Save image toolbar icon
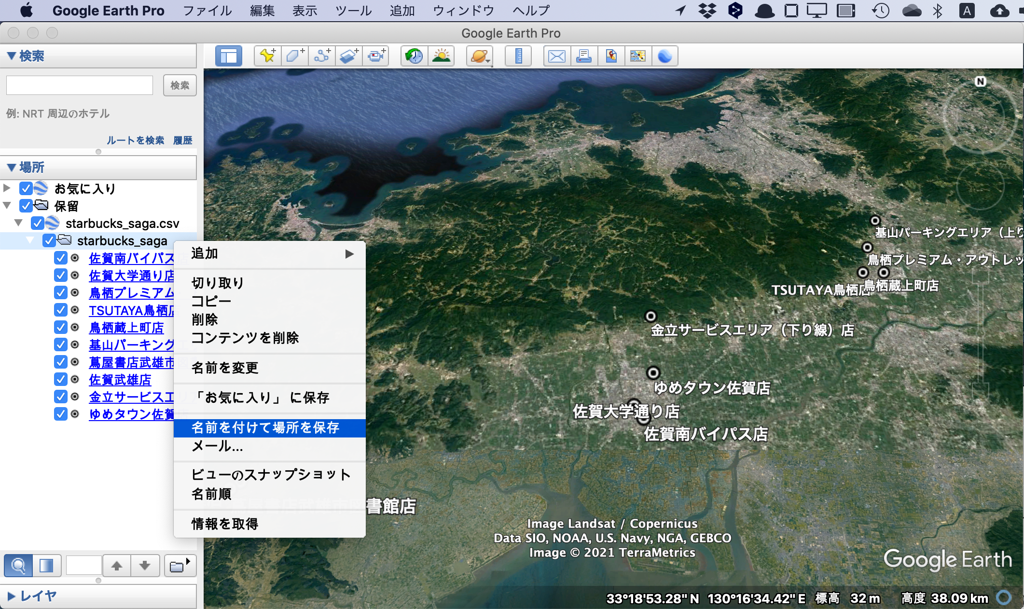 pyautogui.click(x=611, y=56)
